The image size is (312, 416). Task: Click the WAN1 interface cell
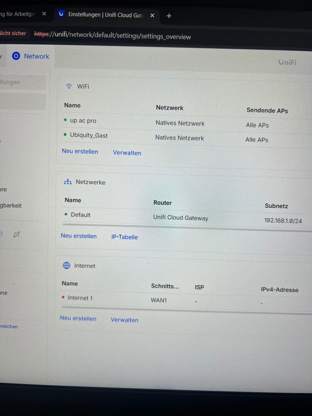click(x=159, y=300)
